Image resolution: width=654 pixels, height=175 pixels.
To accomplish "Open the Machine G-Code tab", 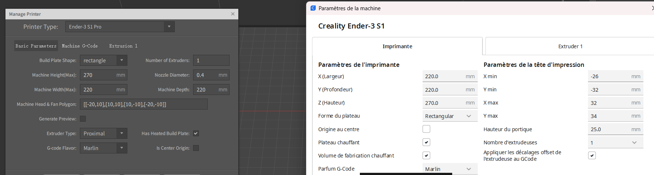I will point(80,46).
